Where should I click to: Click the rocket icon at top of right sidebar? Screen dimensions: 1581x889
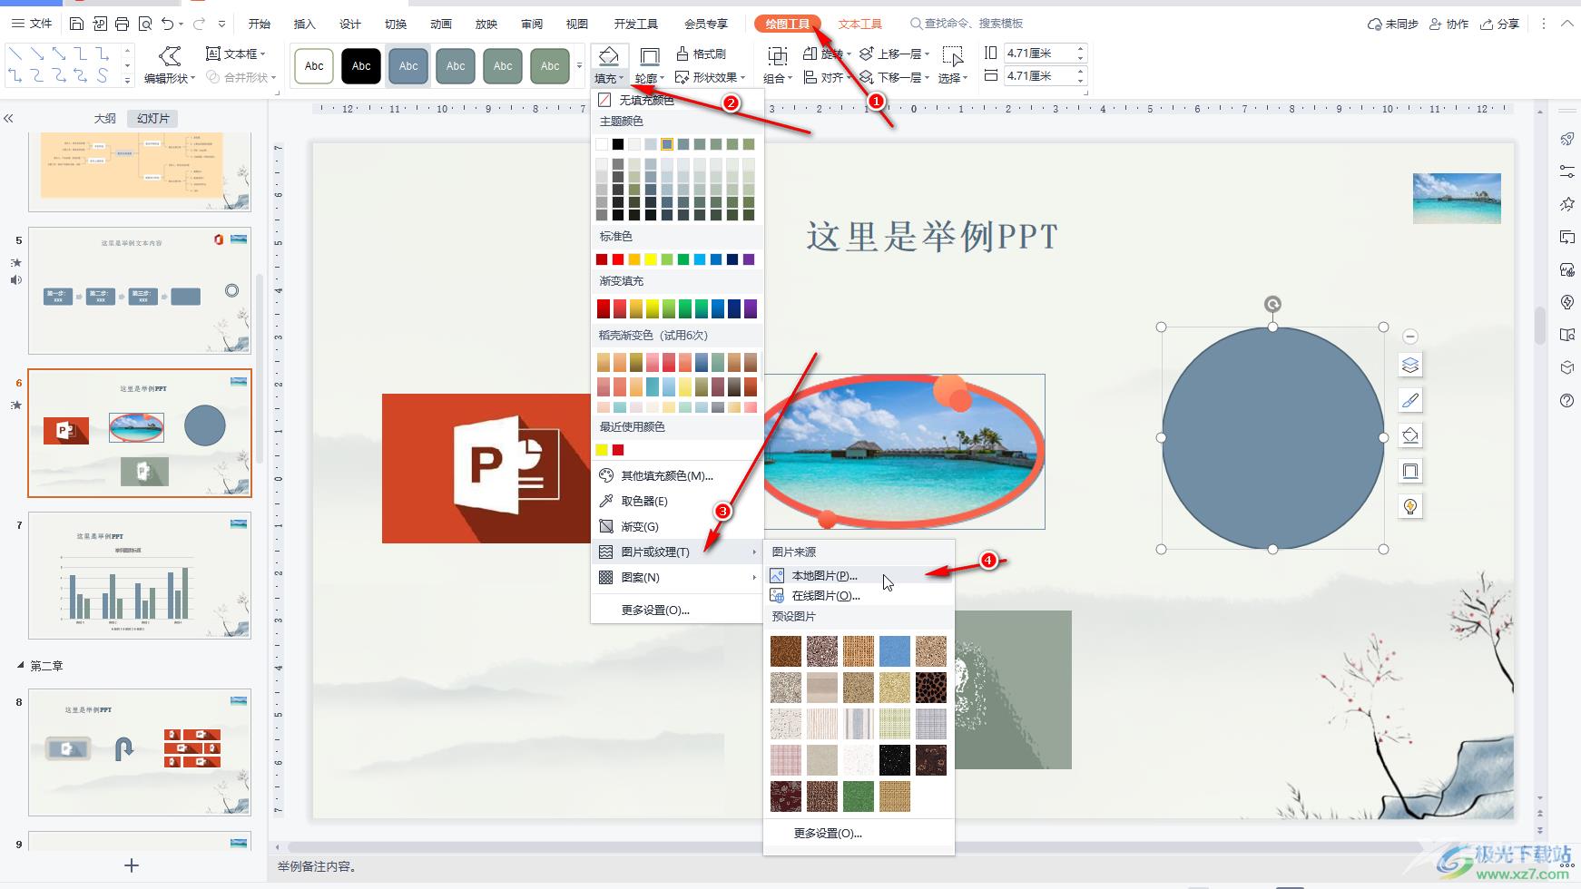click(x=1566, y=139)
